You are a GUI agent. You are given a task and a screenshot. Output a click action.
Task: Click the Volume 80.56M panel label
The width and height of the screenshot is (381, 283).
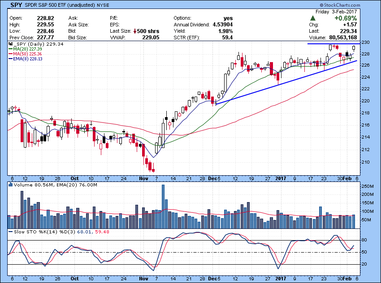34,185
